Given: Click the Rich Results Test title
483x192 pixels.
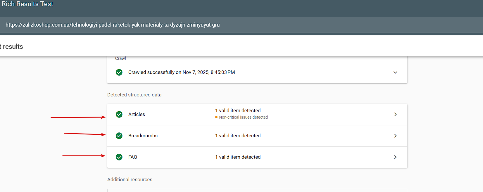Looking at the screenshot, I should coord(27,4).
